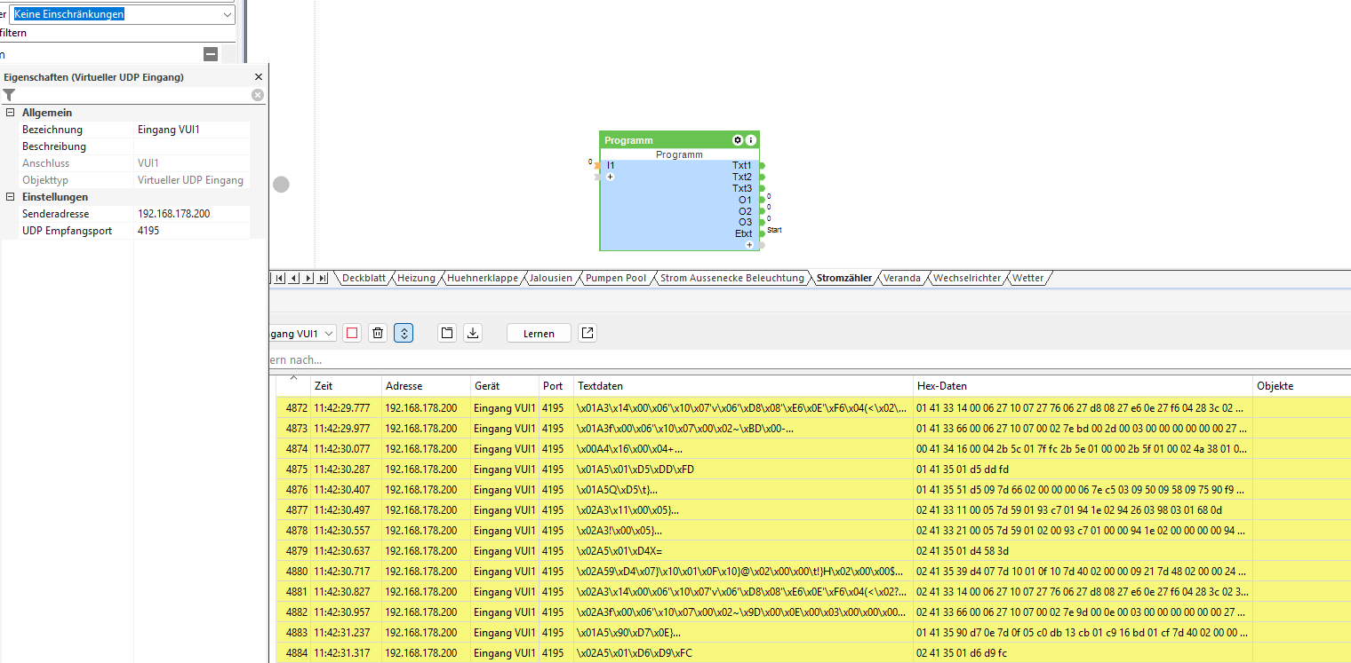Edit the Senderadresse value 192.168.178.200
This screenshot has width=1351, height=663.
click(191, 214)
